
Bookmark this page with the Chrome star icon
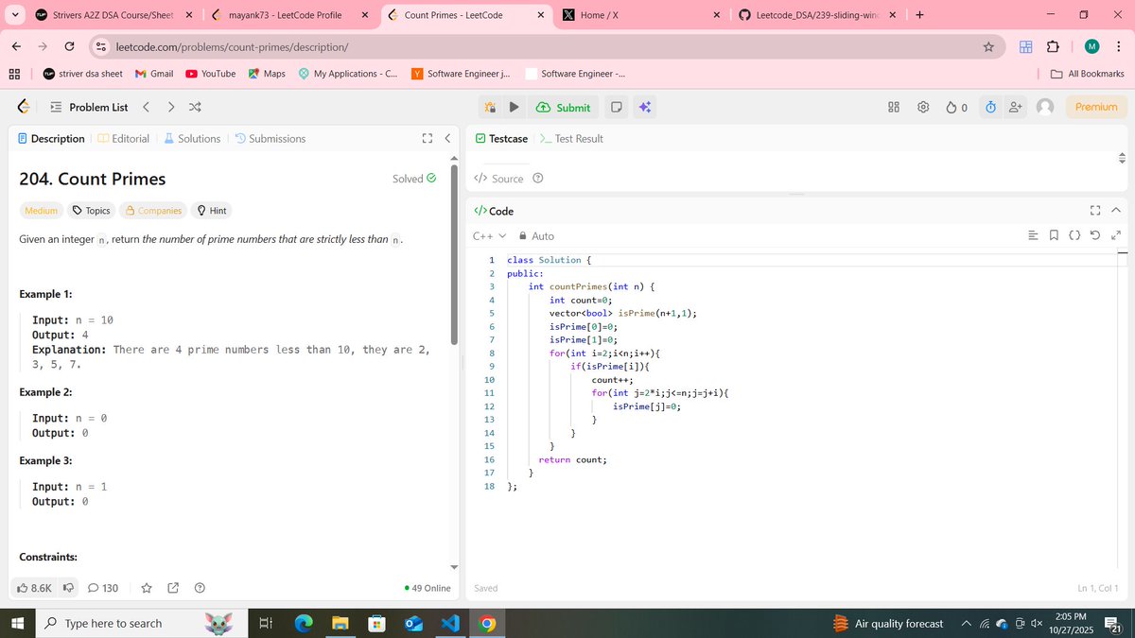988,47
